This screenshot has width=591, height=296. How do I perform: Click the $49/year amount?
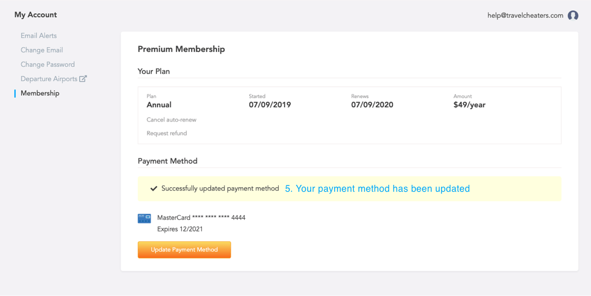(x=469, y=105)
